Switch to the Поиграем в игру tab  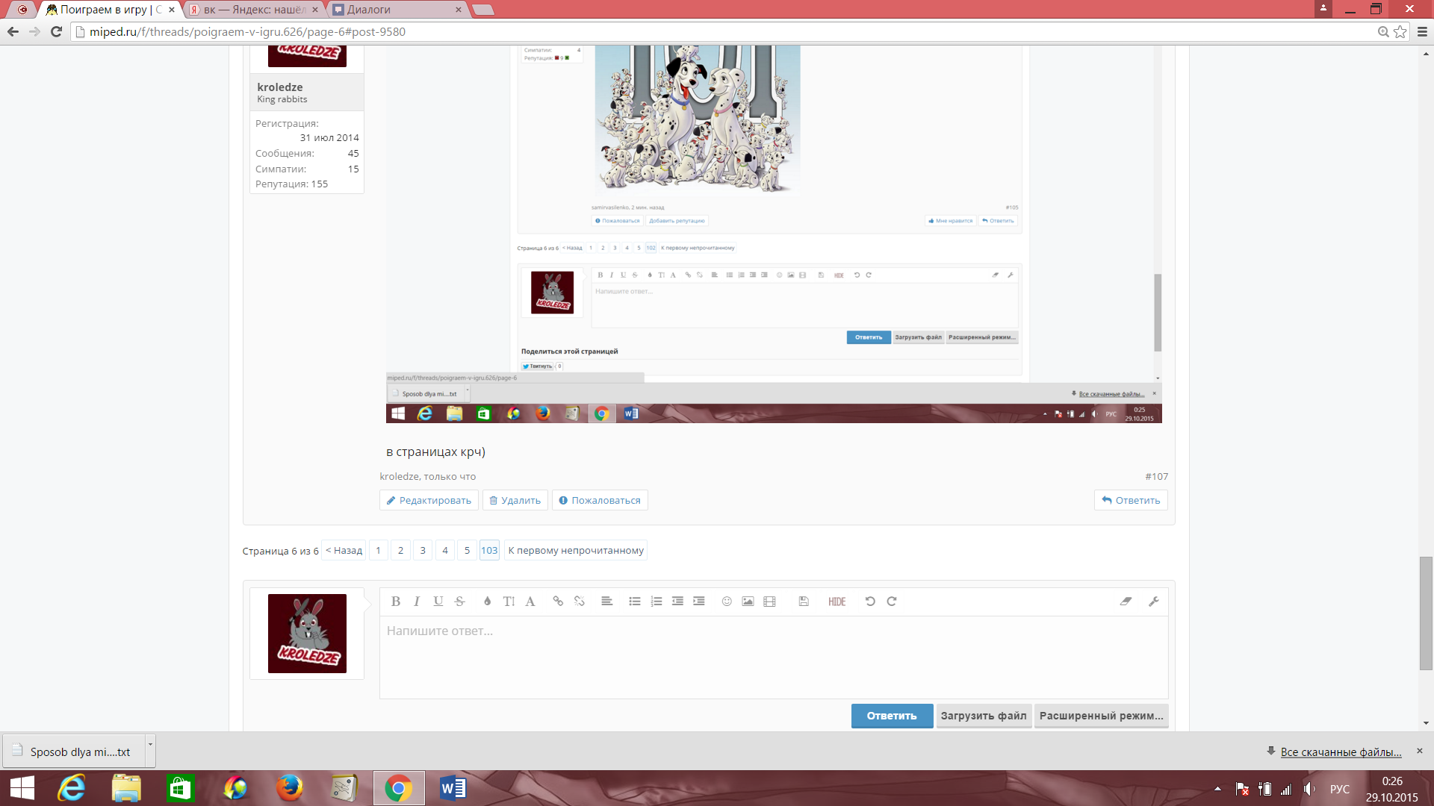111,10
